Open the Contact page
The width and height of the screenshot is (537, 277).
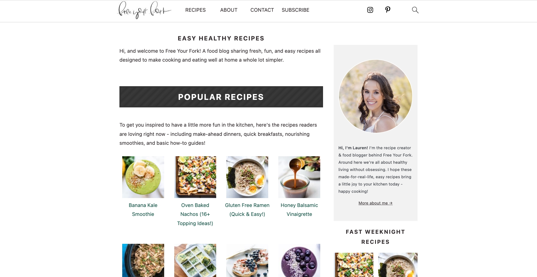pos(262,10)
